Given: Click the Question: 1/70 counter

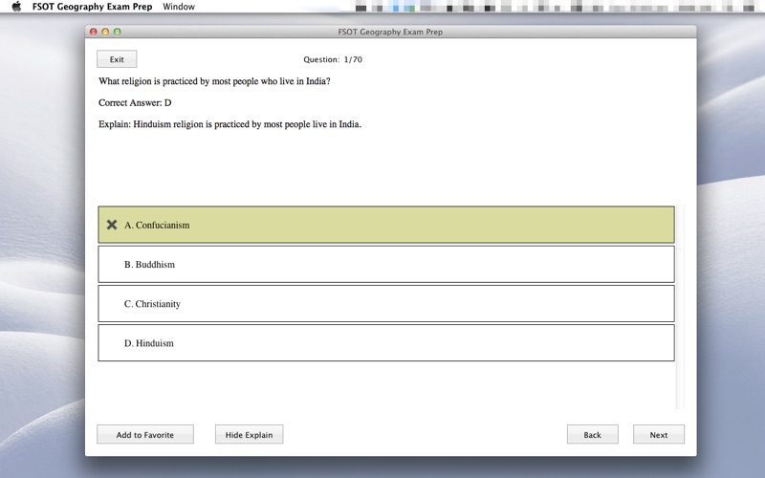Looking at the screenshot, I should point(333,59).
